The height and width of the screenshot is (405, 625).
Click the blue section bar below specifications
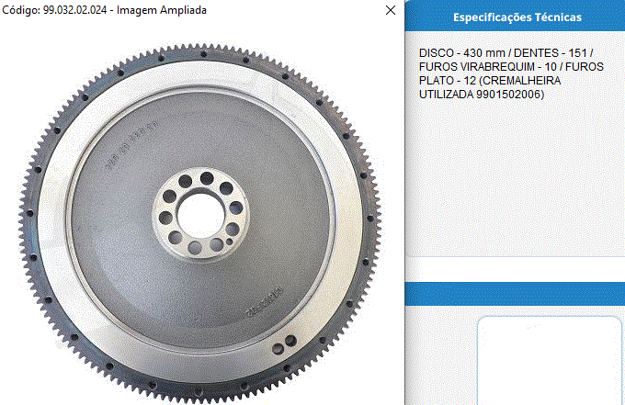(515, 293)
